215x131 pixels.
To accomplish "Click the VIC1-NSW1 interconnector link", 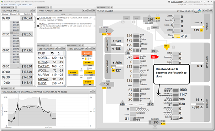I will point(149,23).
